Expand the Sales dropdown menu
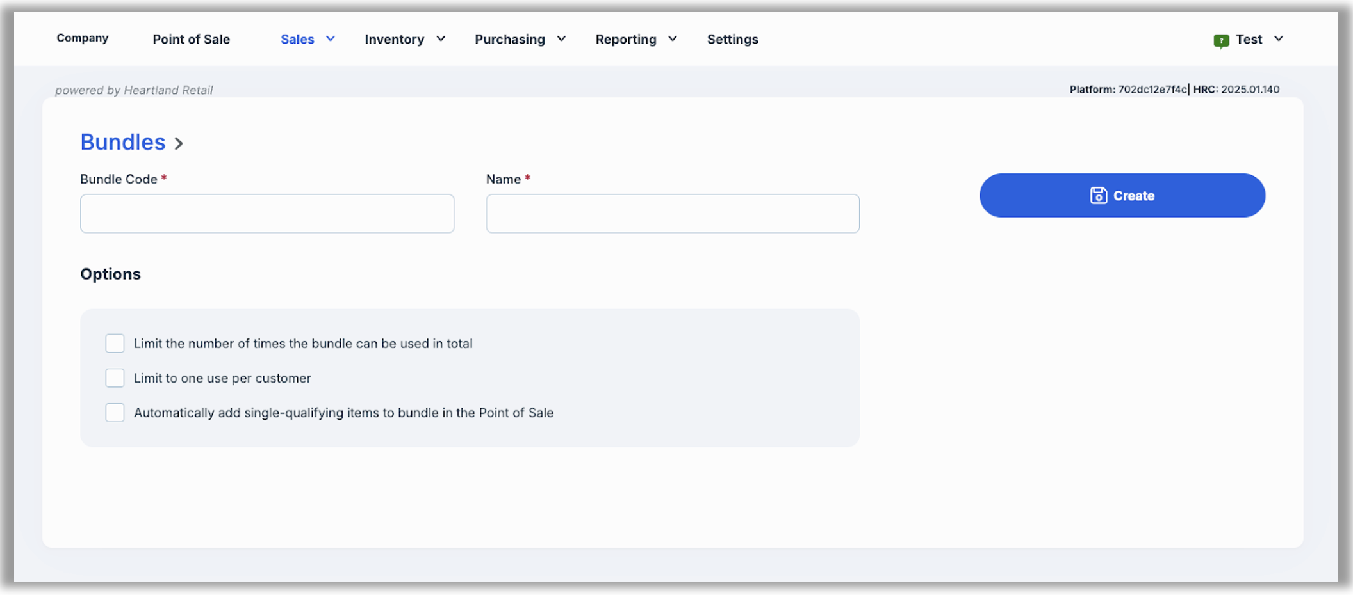The height and width of the screenshot is (595, 1353). pyautogui.click(x=307, y=40)
